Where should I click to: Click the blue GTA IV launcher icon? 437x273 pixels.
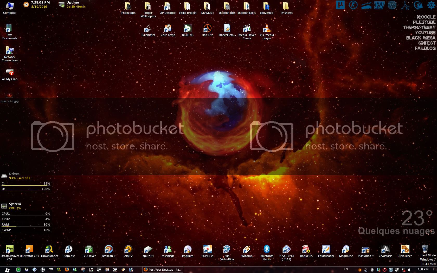click(379, 5)
